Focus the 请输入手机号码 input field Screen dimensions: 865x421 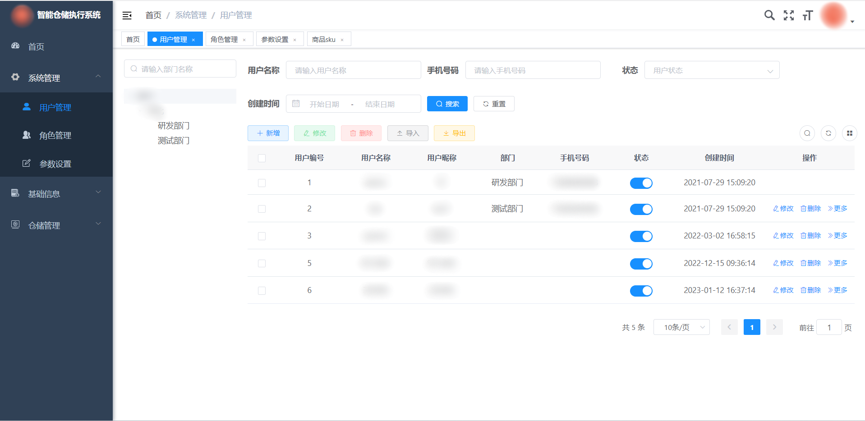[533, 70]
